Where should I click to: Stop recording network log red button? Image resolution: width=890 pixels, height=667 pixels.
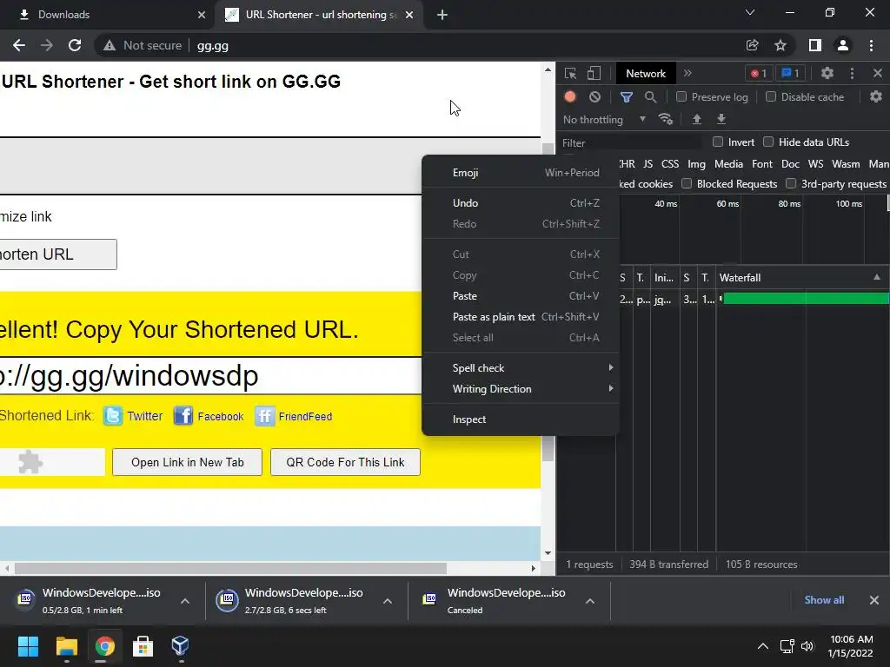click(x=570, y=97)
